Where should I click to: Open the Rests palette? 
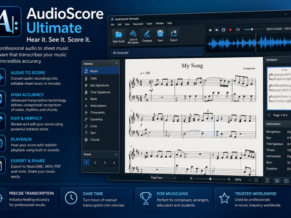pyautogui.click(x=101, y=99)
